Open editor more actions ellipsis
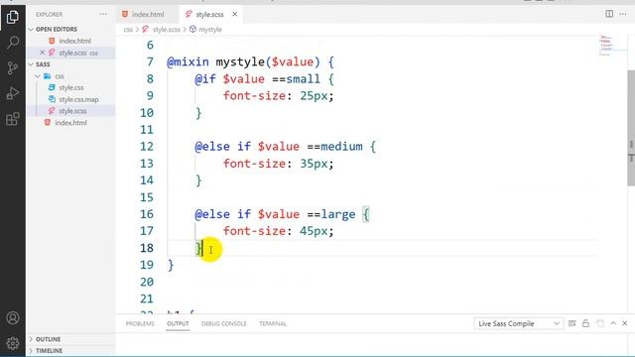 pos(623,14)
